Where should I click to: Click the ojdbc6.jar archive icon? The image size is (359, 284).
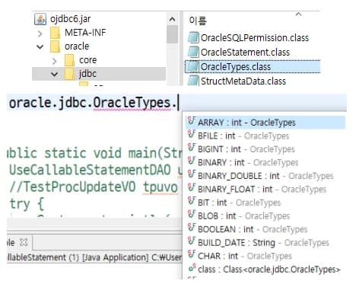[40, 19]
